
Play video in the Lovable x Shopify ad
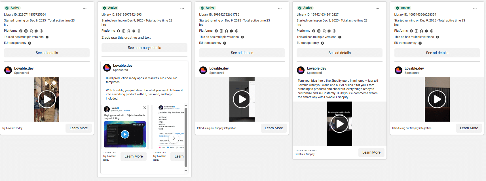339,124
